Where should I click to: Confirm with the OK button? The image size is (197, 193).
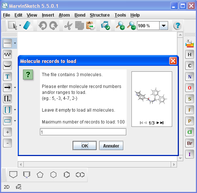85,146
